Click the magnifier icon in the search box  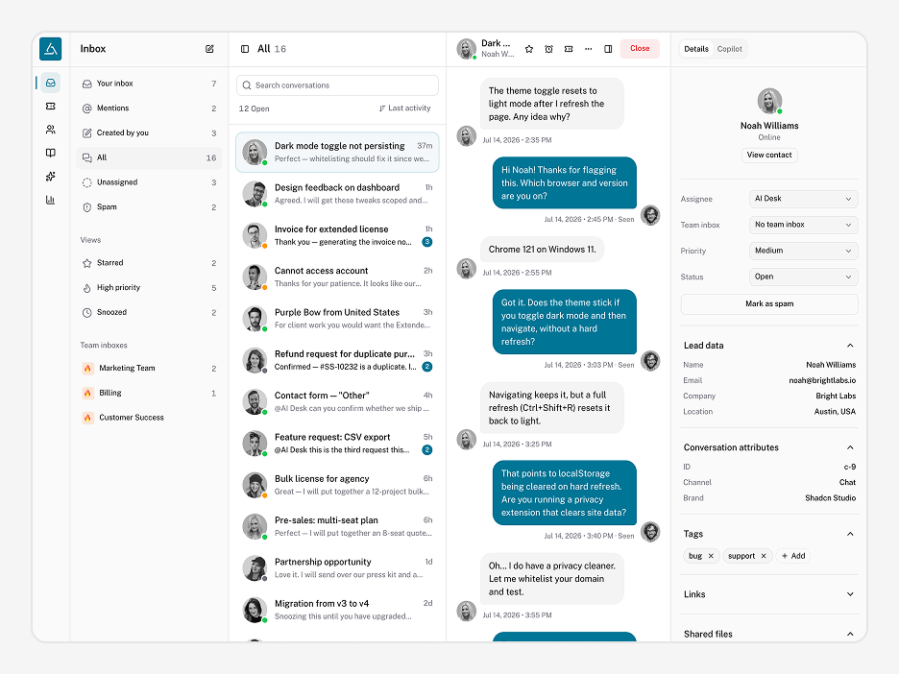tap(247, 85)
